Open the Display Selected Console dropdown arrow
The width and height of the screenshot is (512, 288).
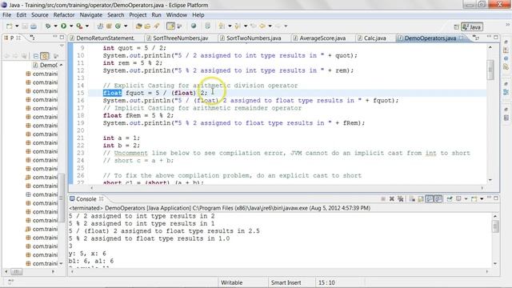click(466, 199)
